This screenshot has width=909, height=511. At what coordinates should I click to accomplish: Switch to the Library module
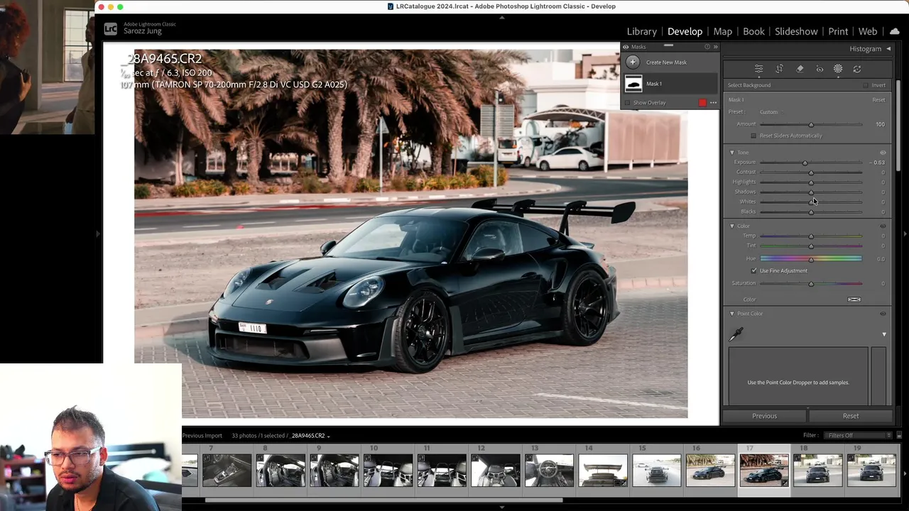[642, 31]
